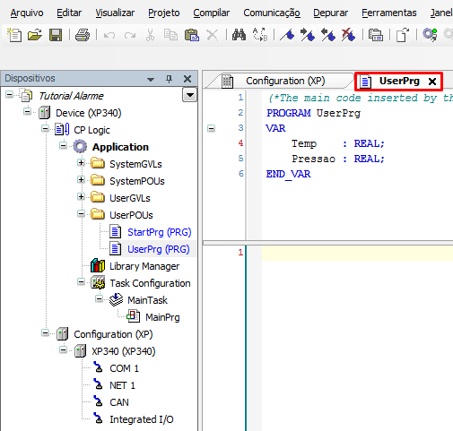Click the Paste clipboard icon

[x=192, y=35]
